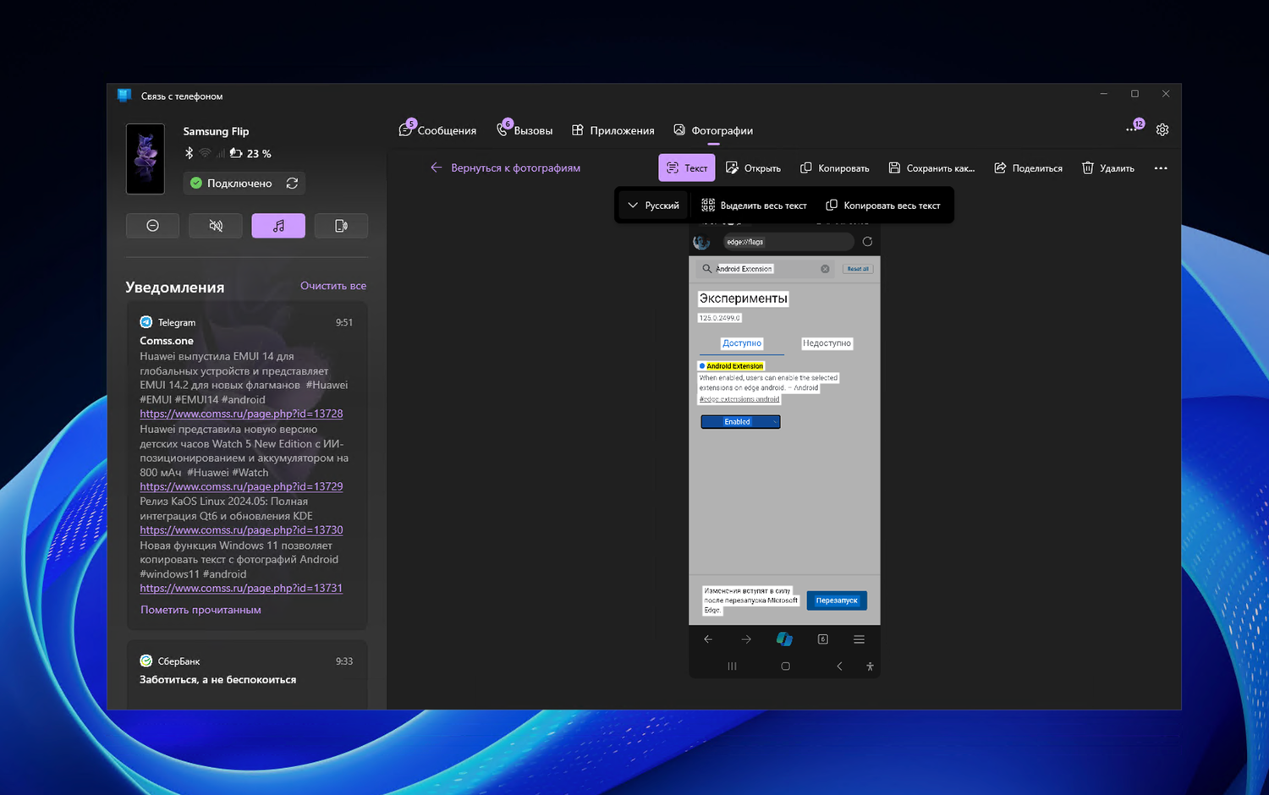Toggle Do Not Disturb on the phone
The width and height of the screenshot is (1269, 795).
(152, 226)
